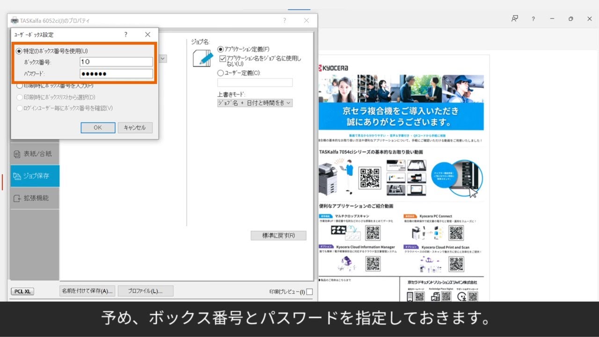Click the Kyocera Cloud Information Manager QR code
The image size is (599, 337).
(x=373, y=264)
